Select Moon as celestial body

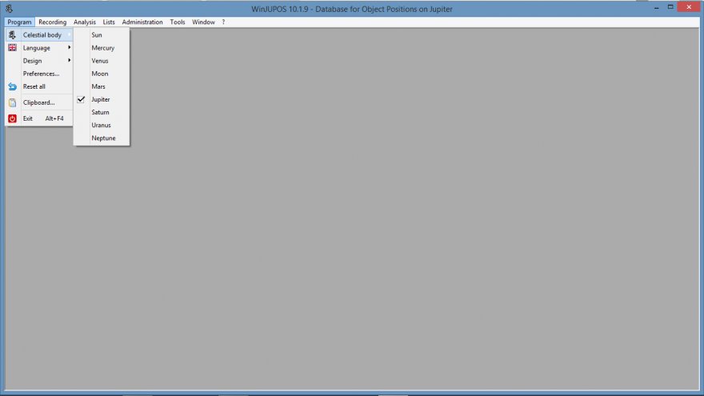click(102, 74)
